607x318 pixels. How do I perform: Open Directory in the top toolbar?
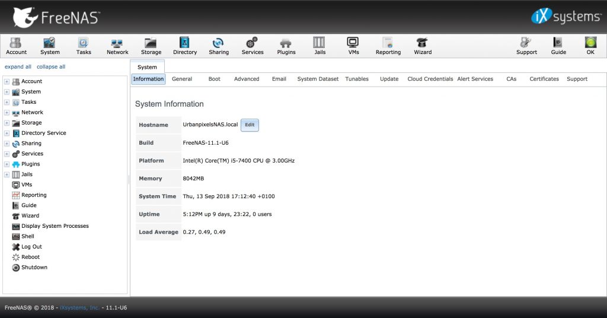(x=185, y=46)
